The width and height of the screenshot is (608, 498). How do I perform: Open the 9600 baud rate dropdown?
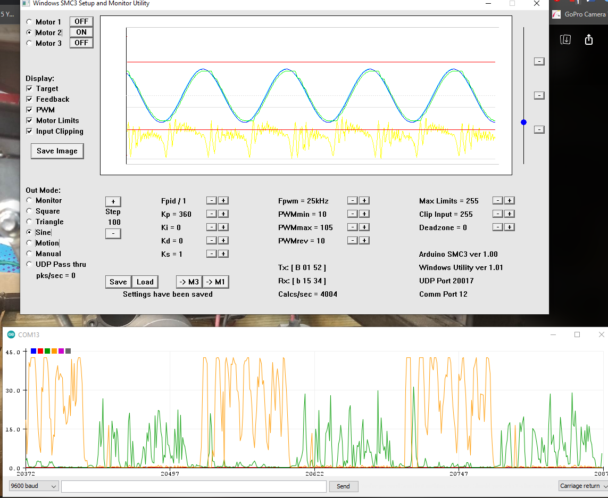pyautogui.click(x=34, y=486)
